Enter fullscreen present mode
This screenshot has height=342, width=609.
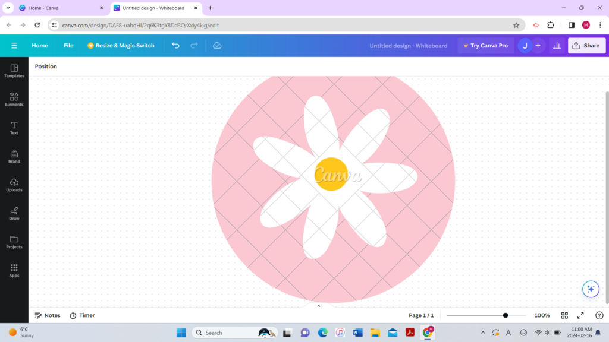coord(580,315)
